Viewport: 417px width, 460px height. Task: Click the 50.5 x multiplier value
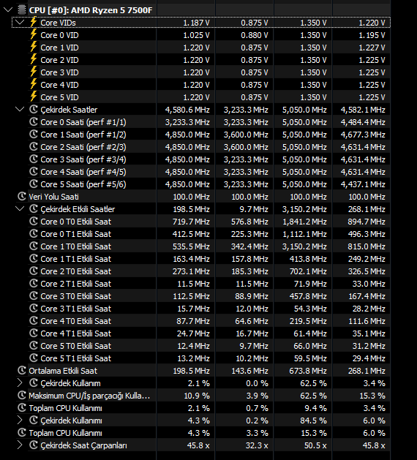(x=315, y=445)
